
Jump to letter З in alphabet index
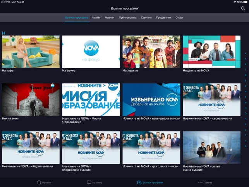tap(246, 86)
